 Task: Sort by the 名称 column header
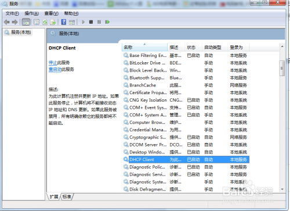coord(144,47)
